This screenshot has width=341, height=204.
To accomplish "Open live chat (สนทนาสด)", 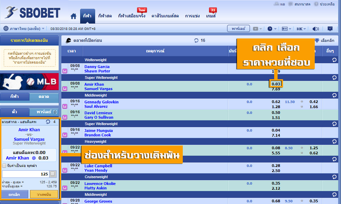I will [299, 4].
